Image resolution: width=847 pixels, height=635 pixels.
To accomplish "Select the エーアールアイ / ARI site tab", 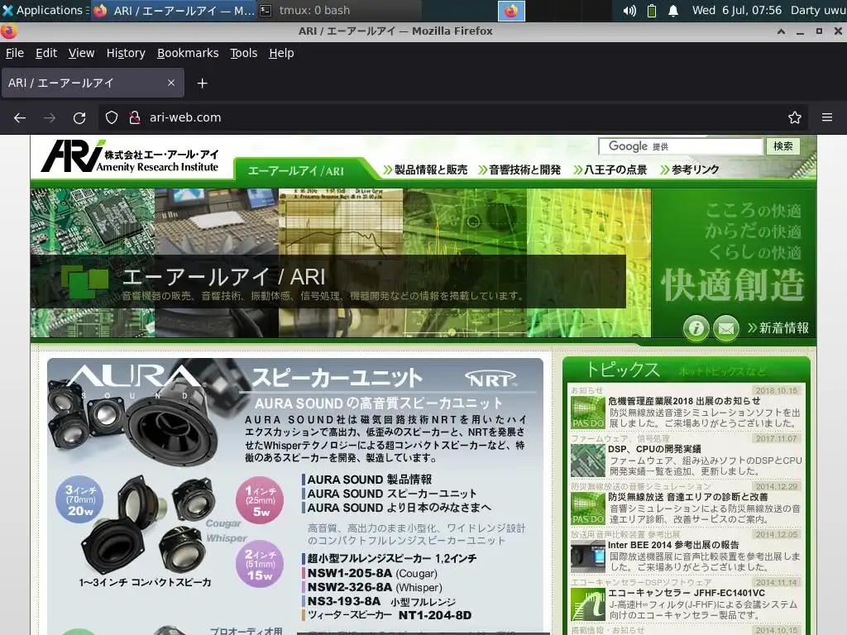I will tap(296, 170).
